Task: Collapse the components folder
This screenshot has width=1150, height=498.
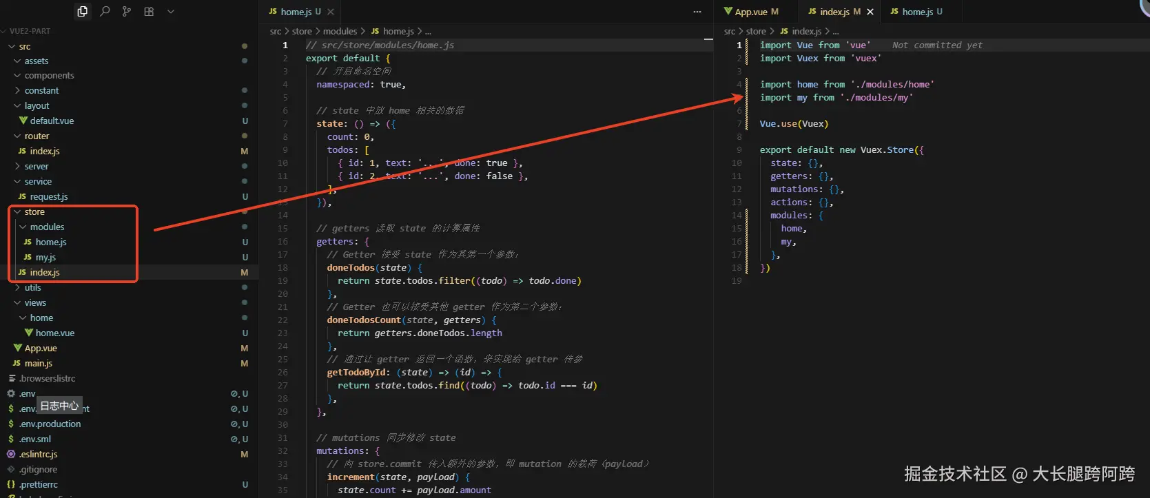Action: tap(49, 75)
